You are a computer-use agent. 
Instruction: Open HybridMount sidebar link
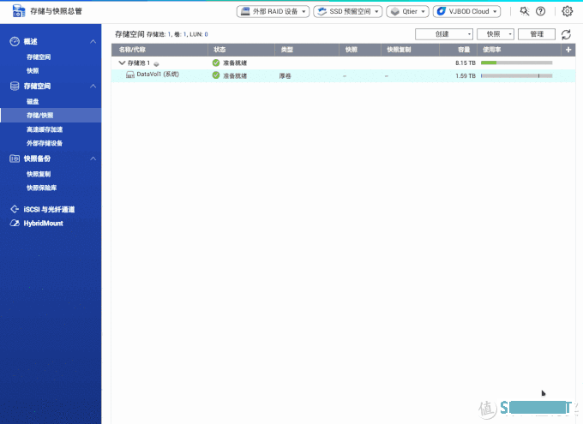tap(44, 223)
